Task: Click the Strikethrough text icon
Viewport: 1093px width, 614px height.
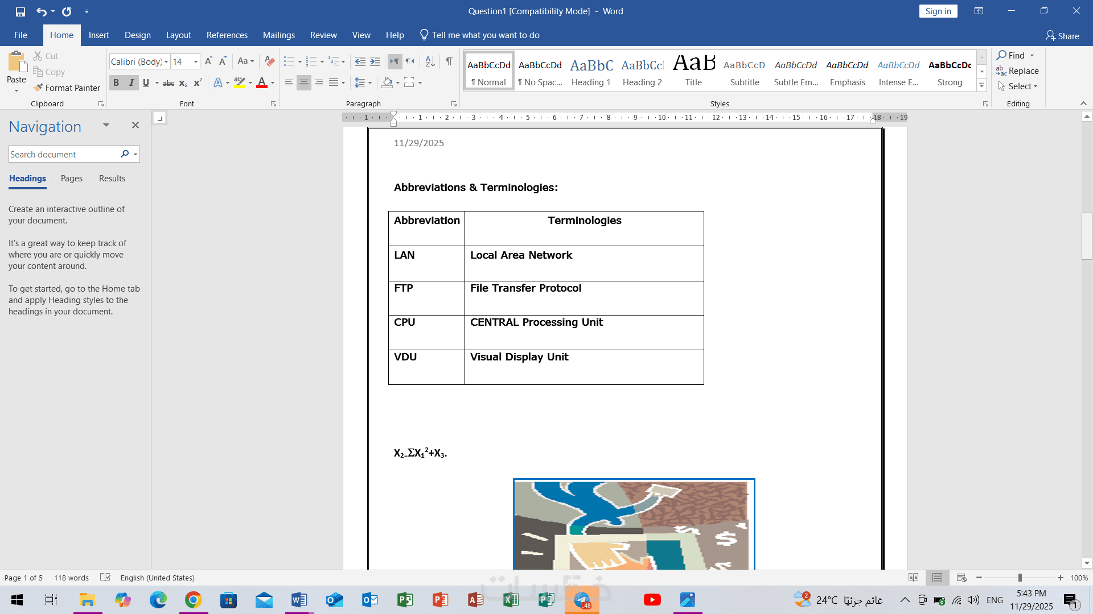Action: coord(169,83)
